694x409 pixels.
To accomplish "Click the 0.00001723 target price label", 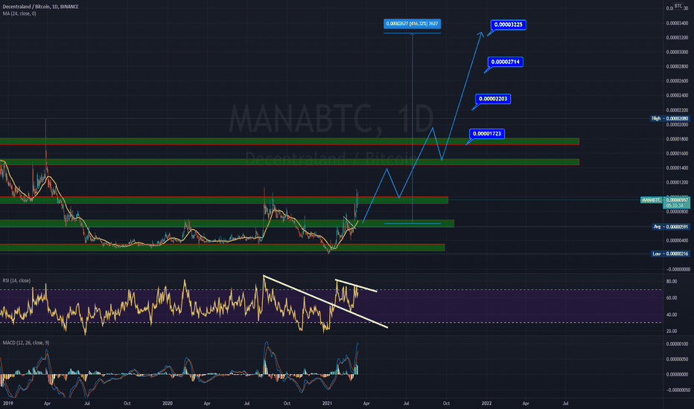I will coord(487,134).
